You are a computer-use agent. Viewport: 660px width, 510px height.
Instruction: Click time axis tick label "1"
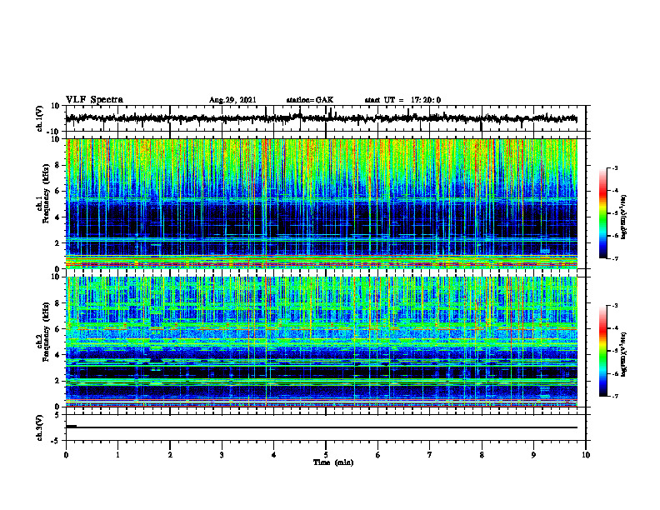pyautogui.click(x=117, y=455)
